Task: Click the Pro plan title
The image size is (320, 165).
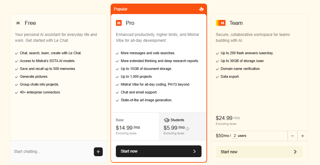Action: [x=130, y=23]
